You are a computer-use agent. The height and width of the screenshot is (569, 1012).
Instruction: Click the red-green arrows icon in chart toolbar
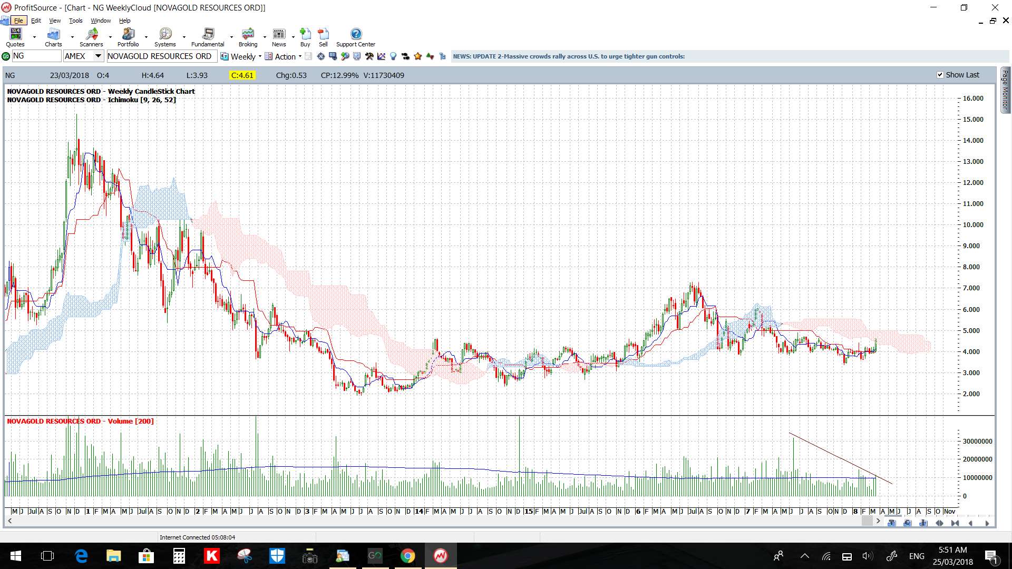click(x=430, y=56)
